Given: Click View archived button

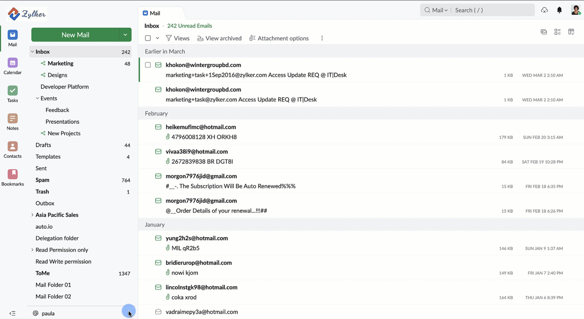Looking at the screenshot, I should [x=219, y=38].
